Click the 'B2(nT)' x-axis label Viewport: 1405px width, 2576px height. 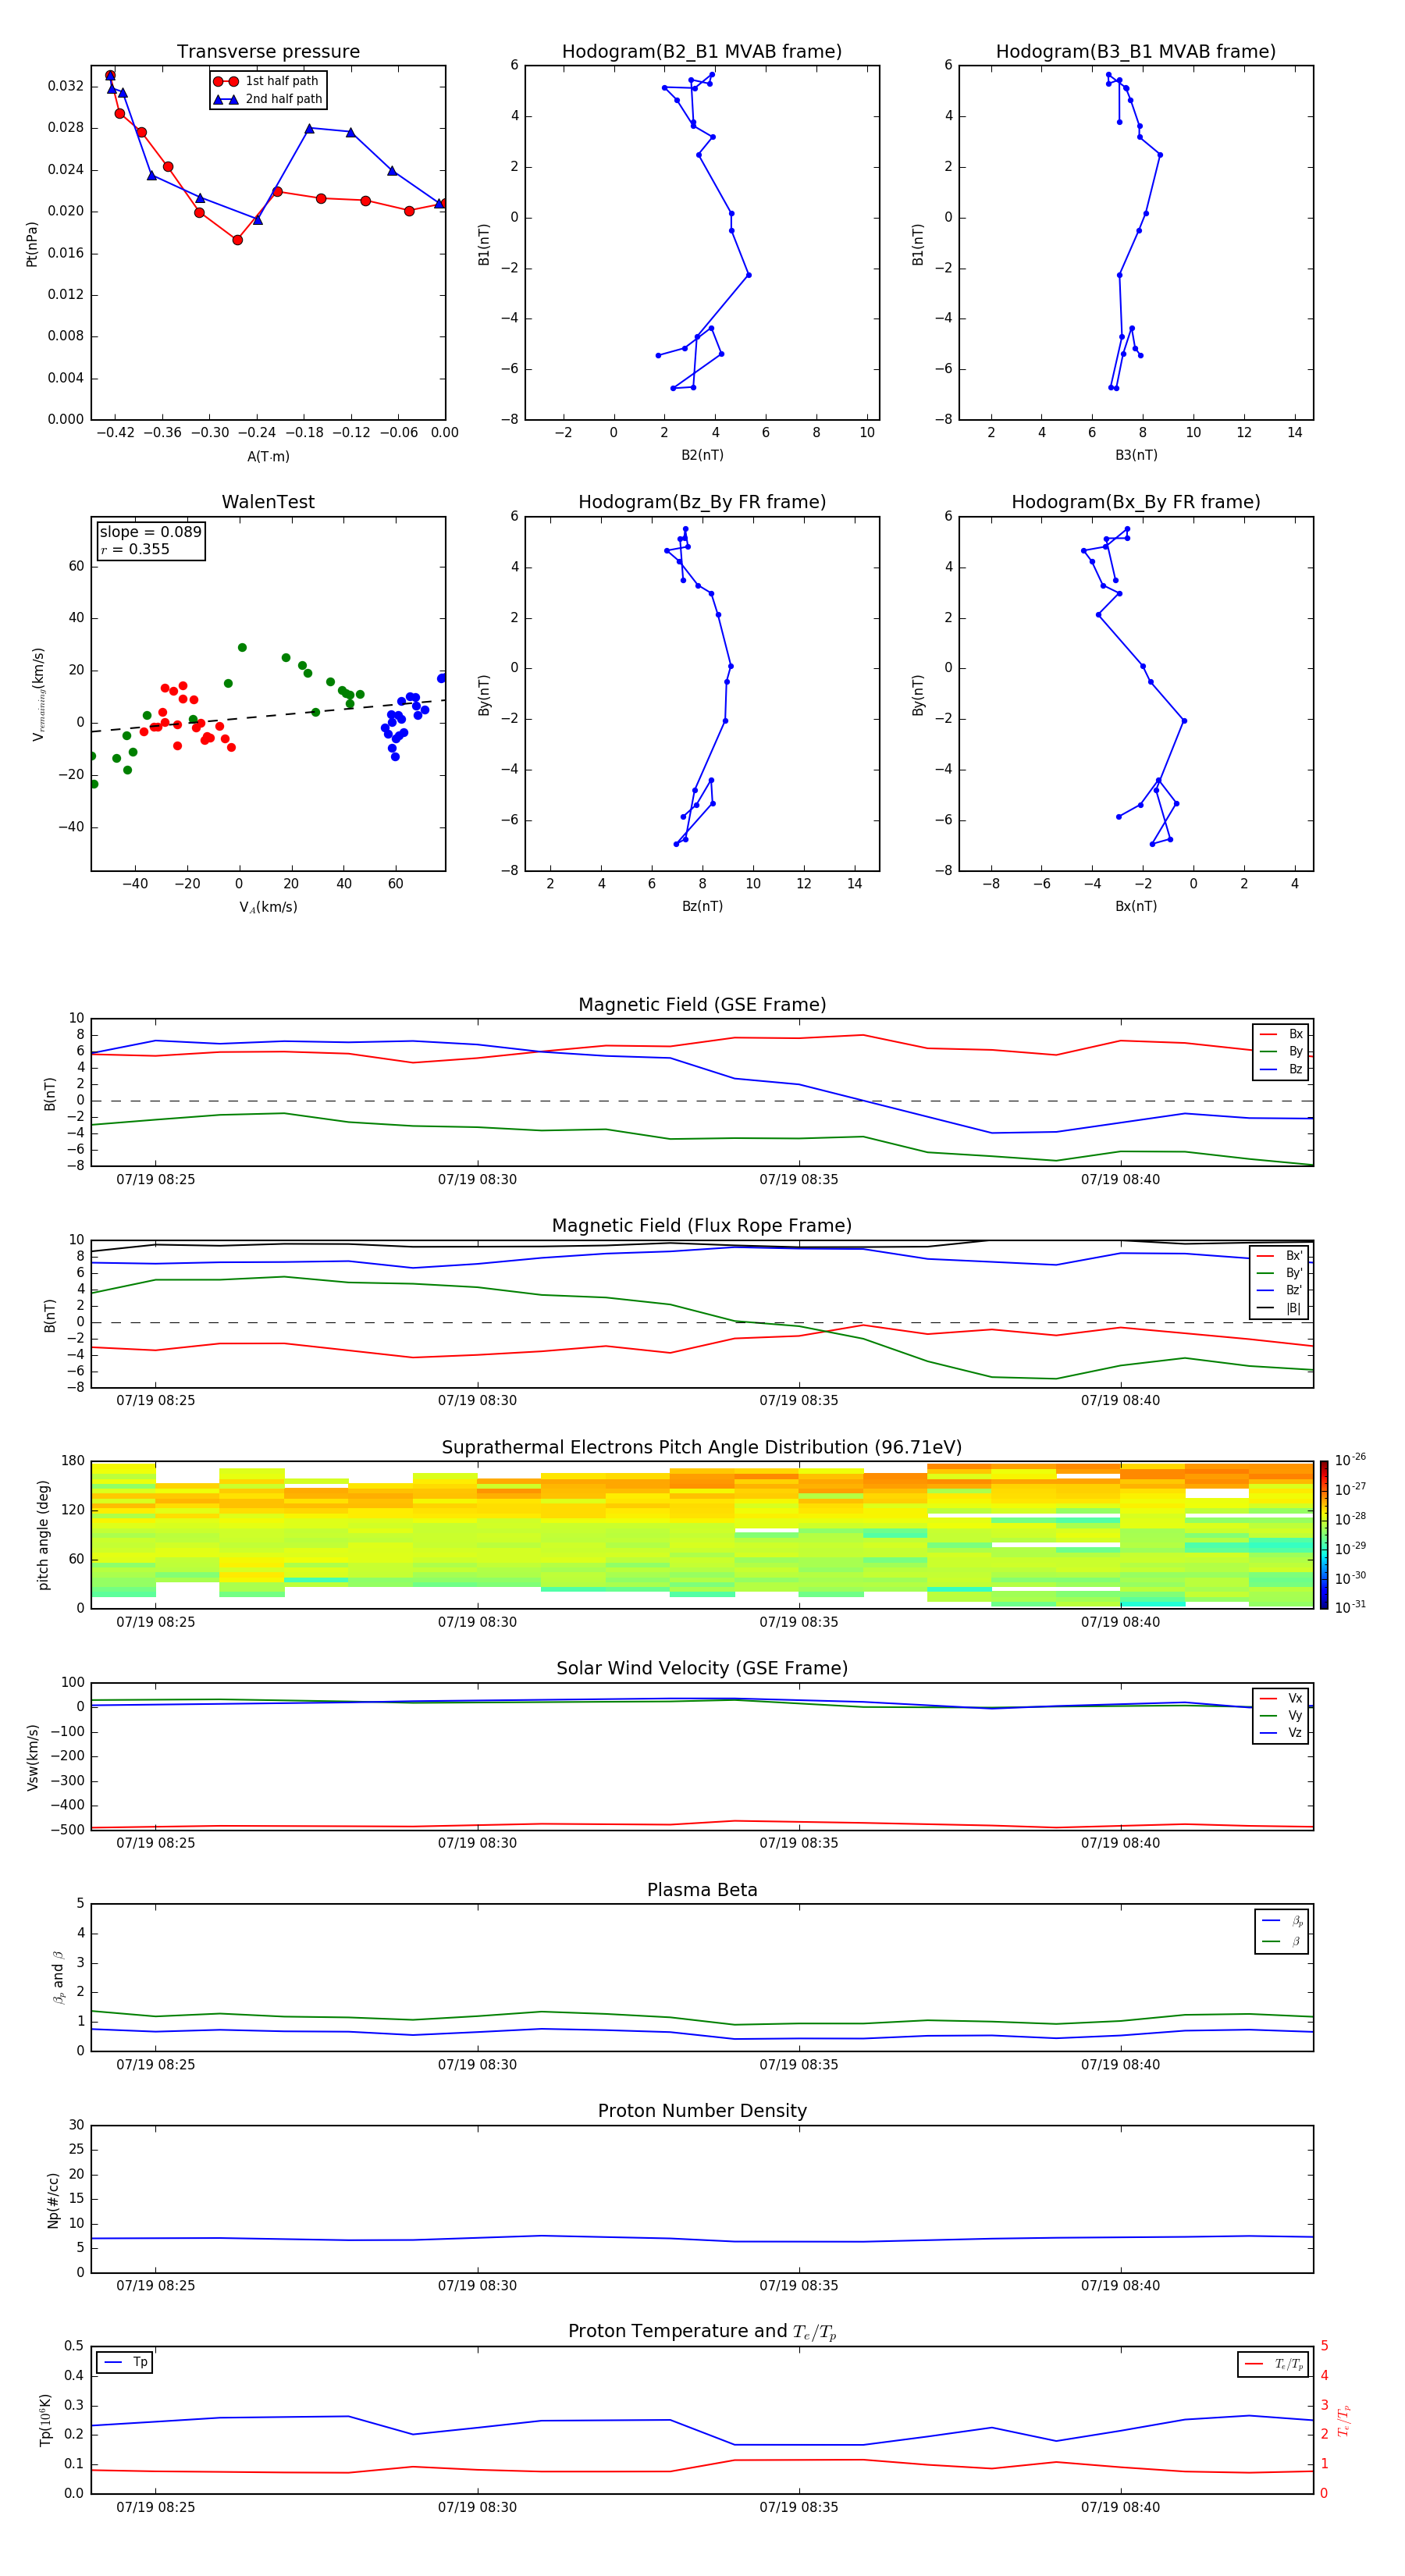pos(702,455)
